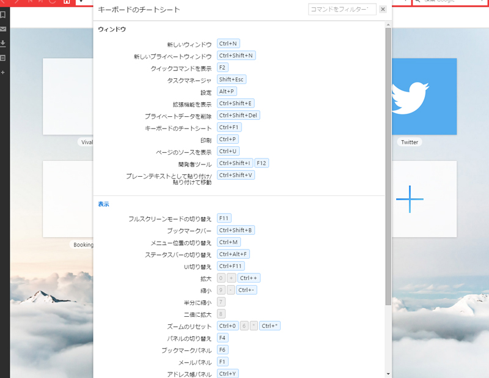Click the "キーボードのチートシート" dialog title
This screenshot has height=378, width=489.
[139, 10]
